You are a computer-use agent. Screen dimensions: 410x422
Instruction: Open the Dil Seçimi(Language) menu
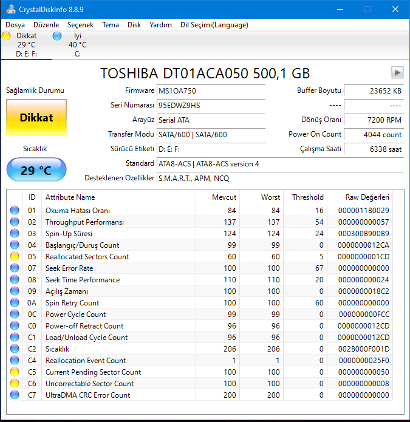coord(214,25)
